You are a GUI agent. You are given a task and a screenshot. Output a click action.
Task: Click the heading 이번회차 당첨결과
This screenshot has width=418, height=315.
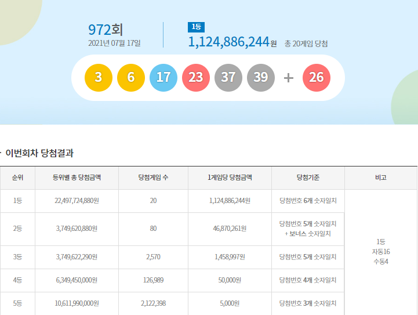point(39,153)
